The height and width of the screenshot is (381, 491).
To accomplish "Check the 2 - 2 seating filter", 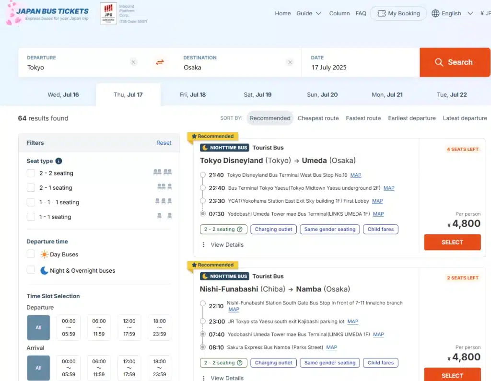I will 31,173.
